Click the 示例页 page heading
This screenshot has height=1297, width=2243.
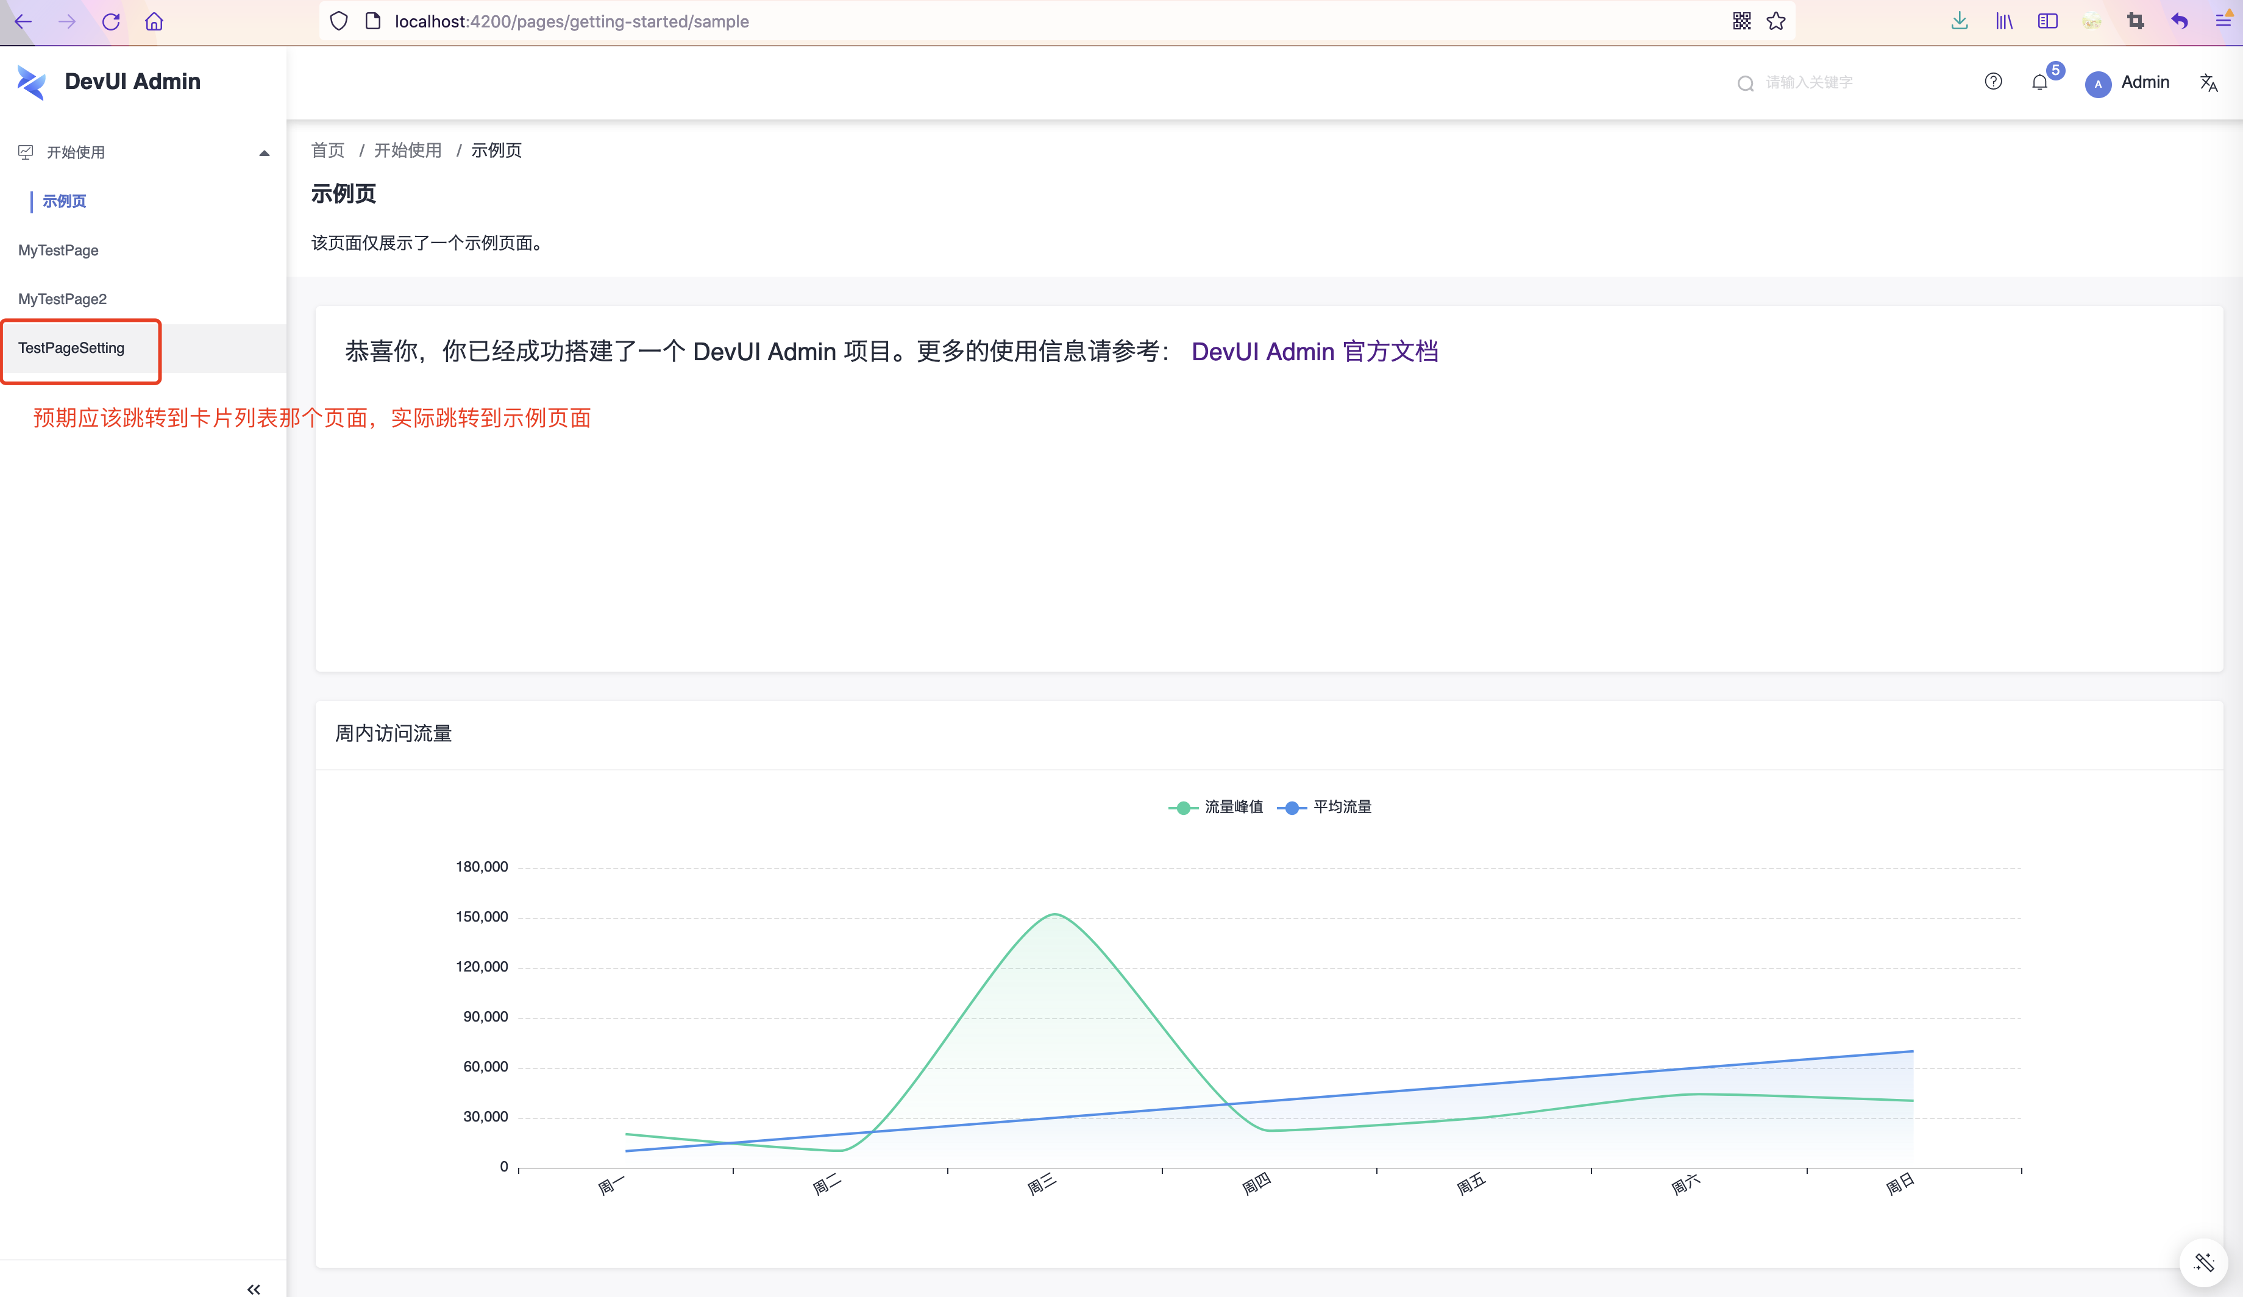point(344,194)
